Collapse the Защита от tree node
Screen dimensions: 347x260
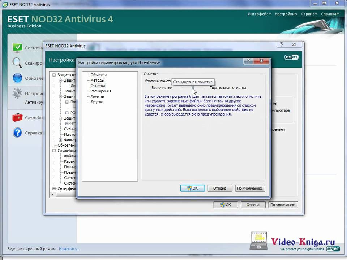click(x=54, y=75)
